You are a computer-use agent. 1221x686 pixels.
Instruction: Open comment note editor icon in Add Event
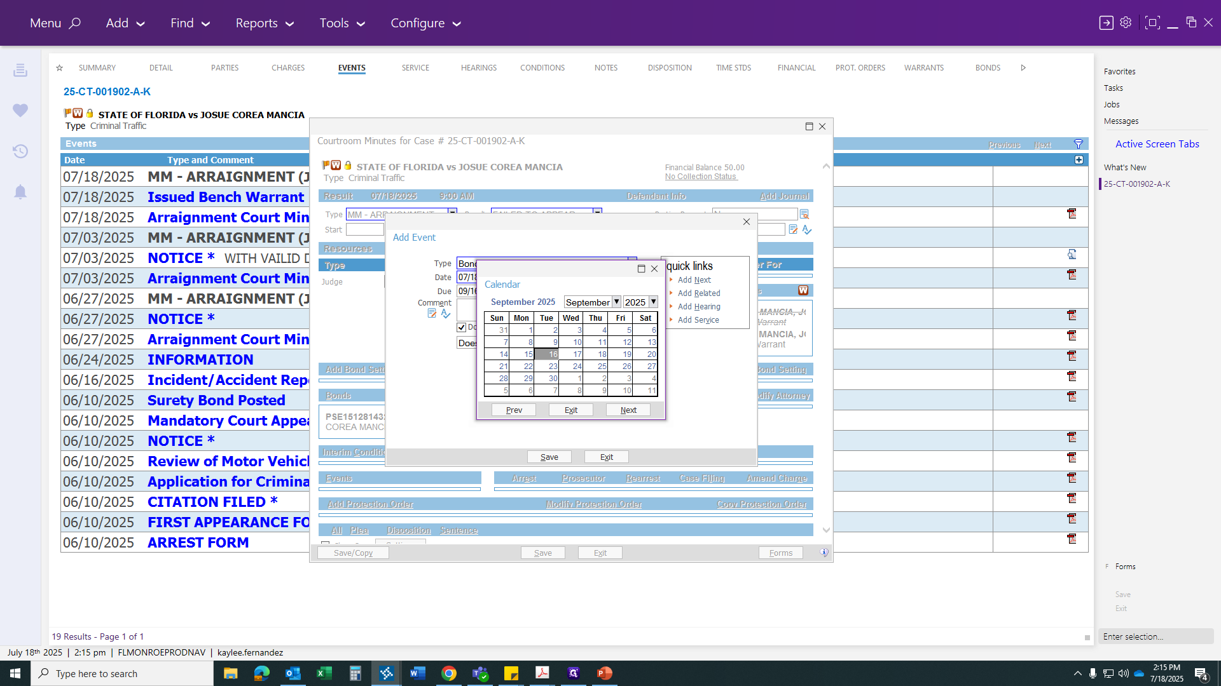pyautogui.click(x=432, y=314)
